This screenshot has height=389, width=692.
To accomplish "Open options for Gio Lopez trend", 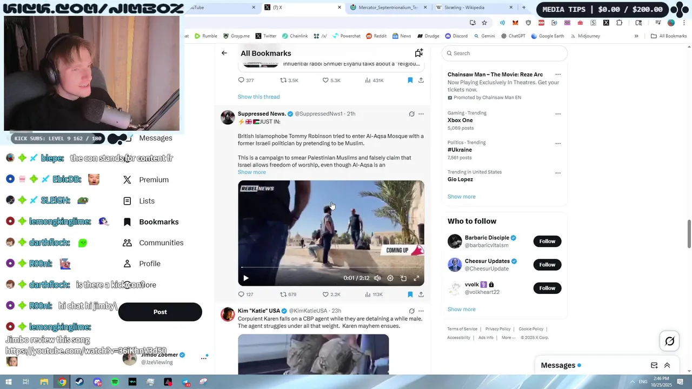I will (x=558, y=173).
